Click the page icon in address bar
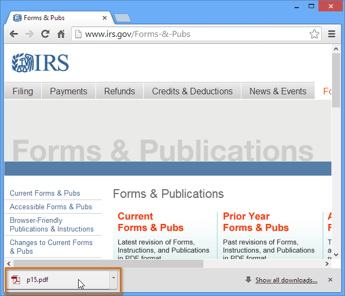Viewport: 345px width, 296px height. coord(78,34)
